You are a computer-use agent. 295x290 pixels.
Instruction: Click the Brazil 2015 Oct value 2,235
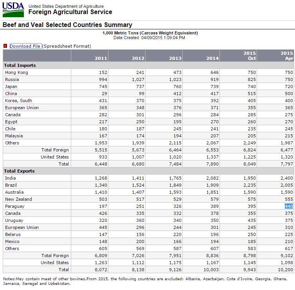tap(248, 185)
